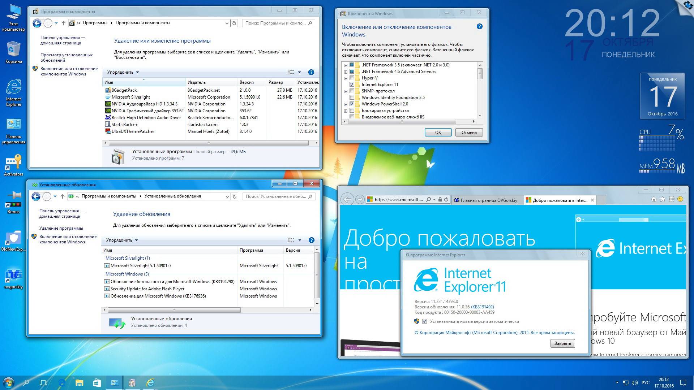Image resolution: width=694 pixels, height=390 pixels.
Task: Open Action Center notification icon
Action: click(x=683, y=383)
